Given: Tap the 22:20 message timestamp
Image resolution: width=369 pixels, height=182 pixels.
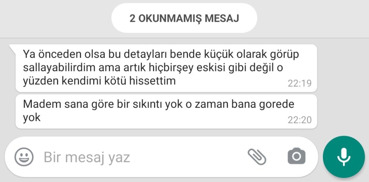Looking at the screenshot, I should [x=300, y=120].
